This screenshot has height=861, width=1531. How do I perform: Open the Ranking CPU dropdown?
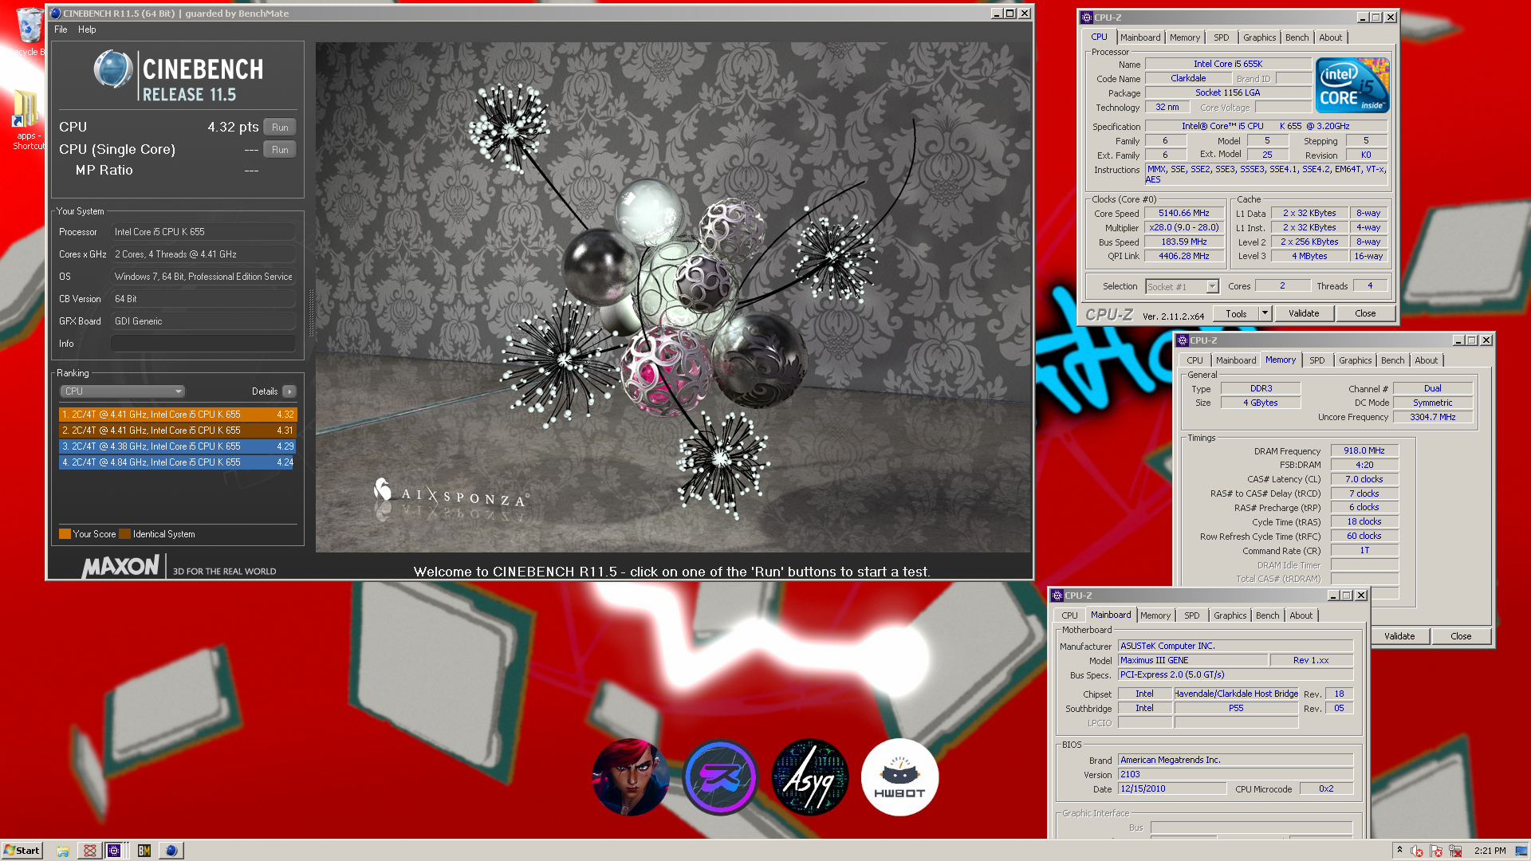click(x=123, y=391)
